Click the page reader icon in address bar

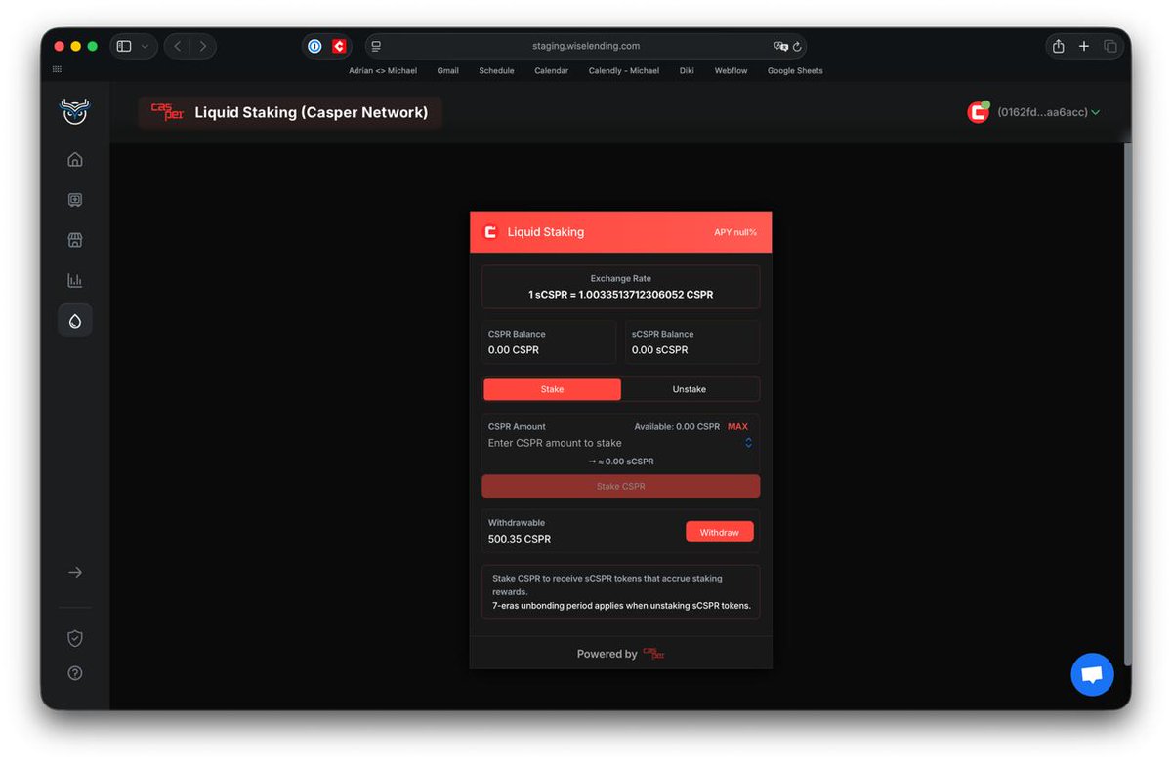376,46
